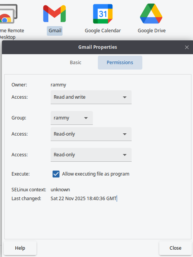Click the Last changed date value

click(x=84, y=199)
